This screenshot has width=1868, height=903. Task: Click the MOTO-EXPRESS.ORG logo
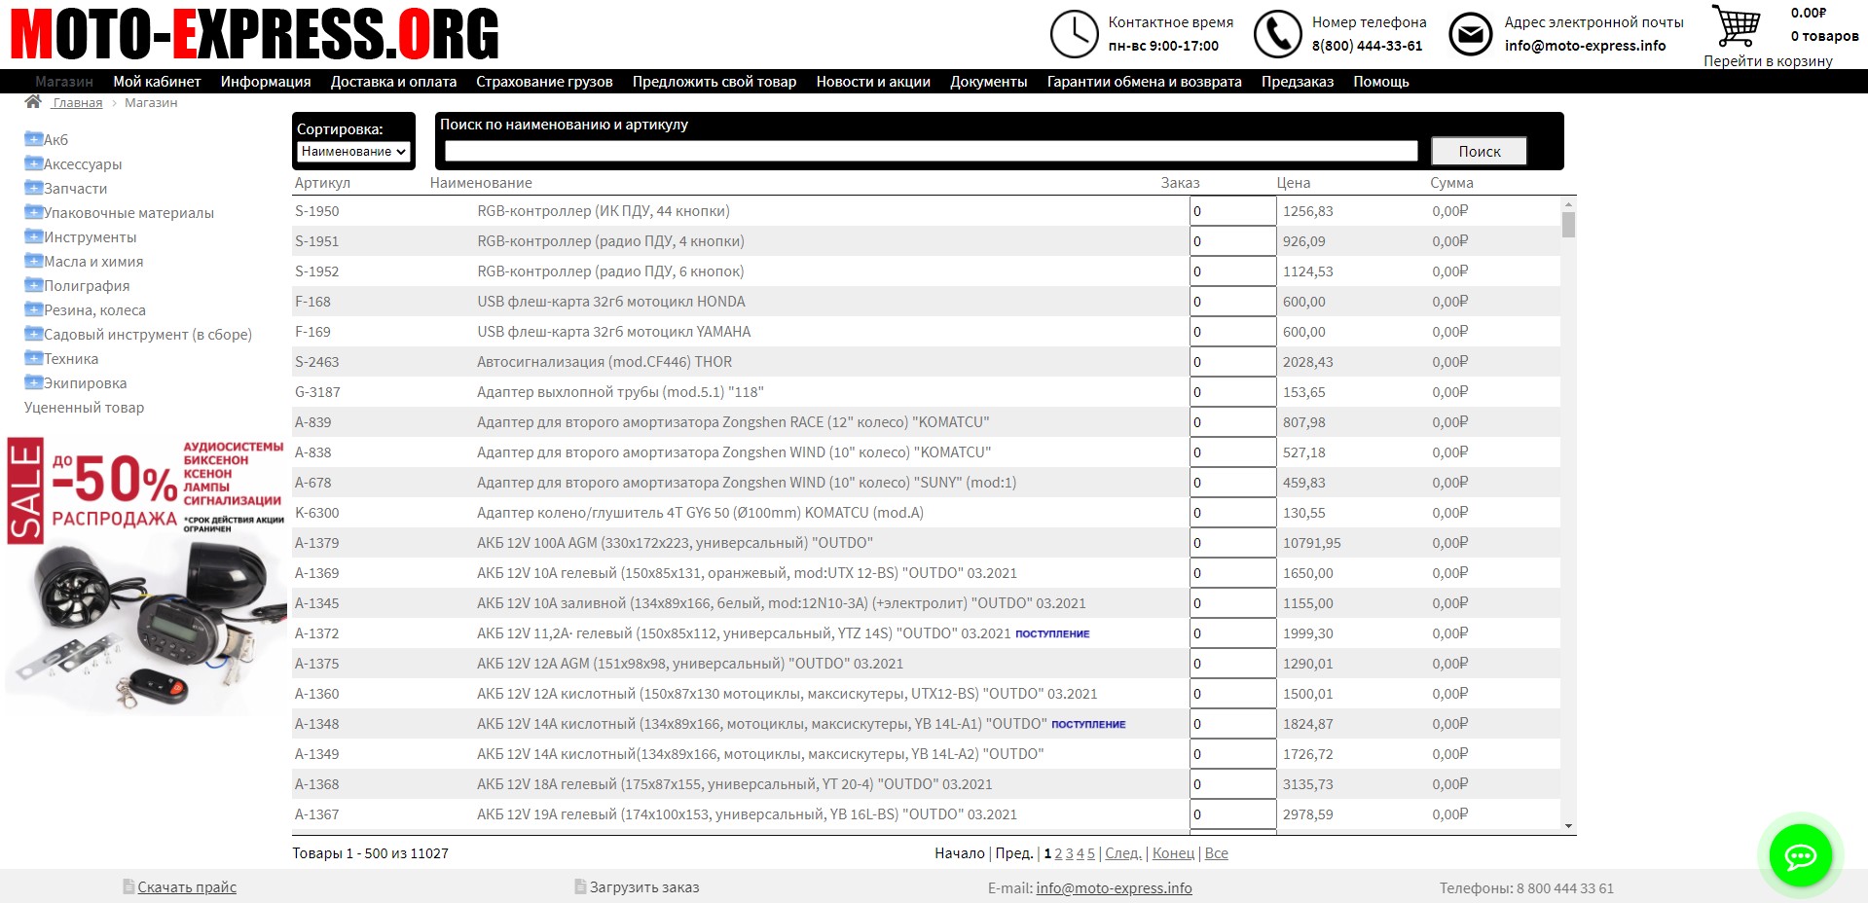coord(255,34)
